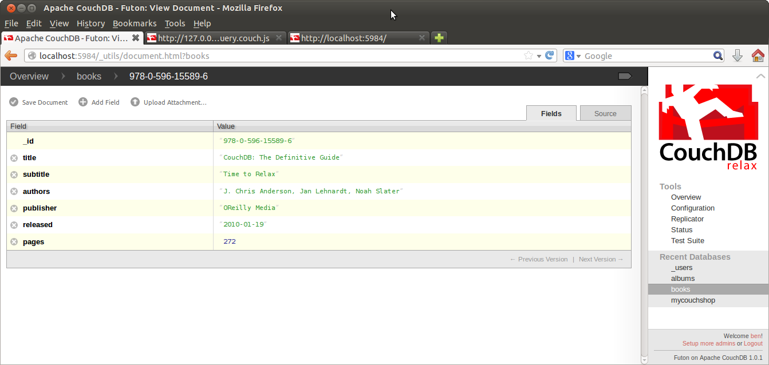Switch to the Fields tab
The image size is (769, 365).
coord(551,113)
